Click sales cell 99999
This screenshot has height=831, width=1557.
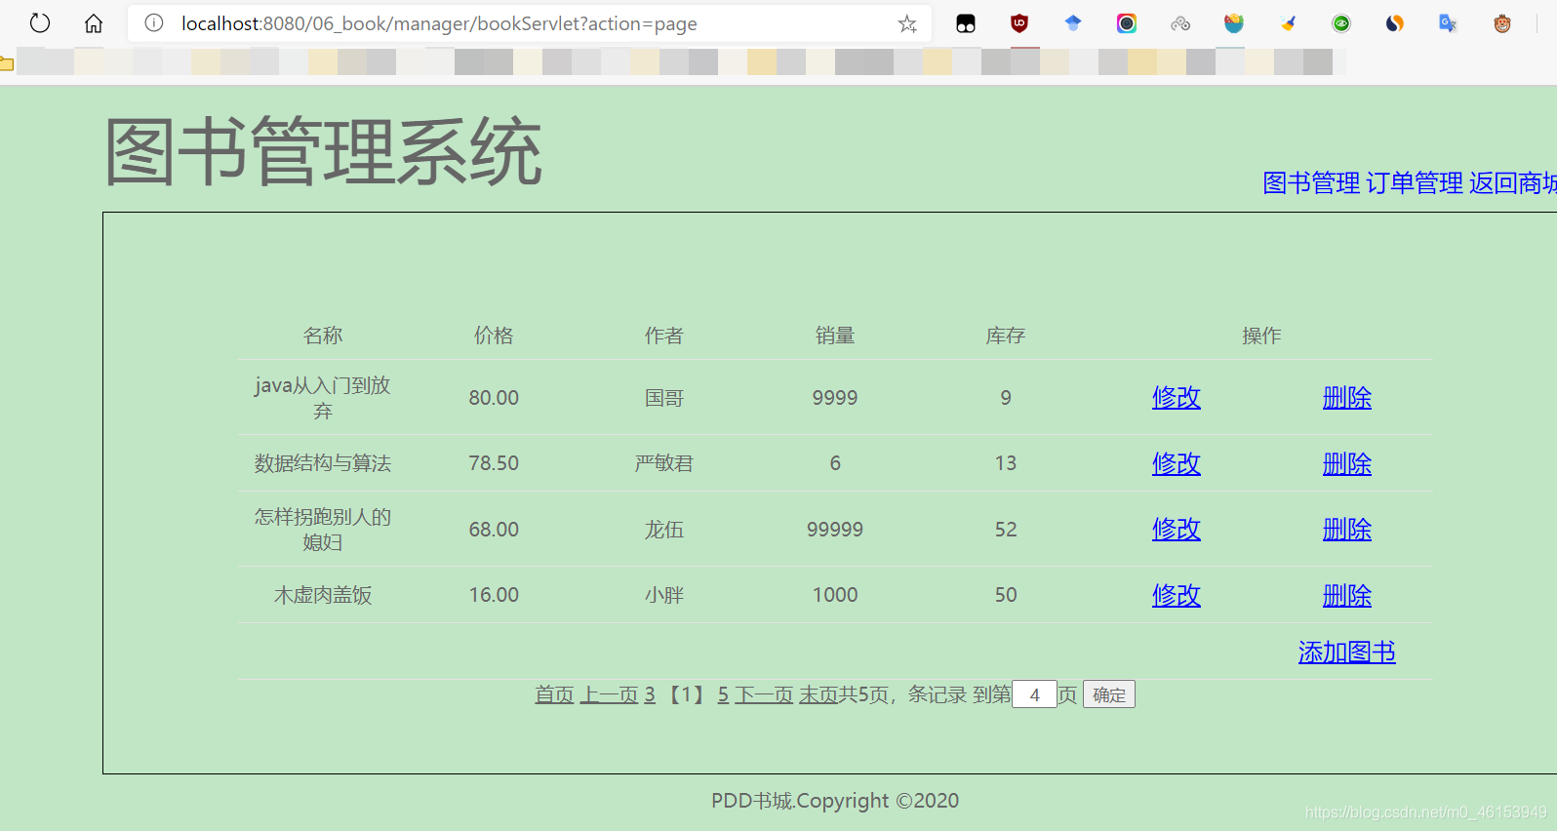pos(835,530)
